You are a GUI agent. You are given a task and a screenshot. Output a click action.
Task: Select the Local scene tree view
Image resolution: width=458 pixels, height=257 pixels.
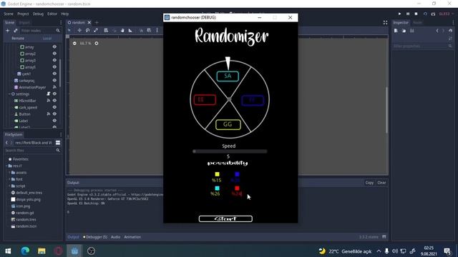[x=47, y=38]
